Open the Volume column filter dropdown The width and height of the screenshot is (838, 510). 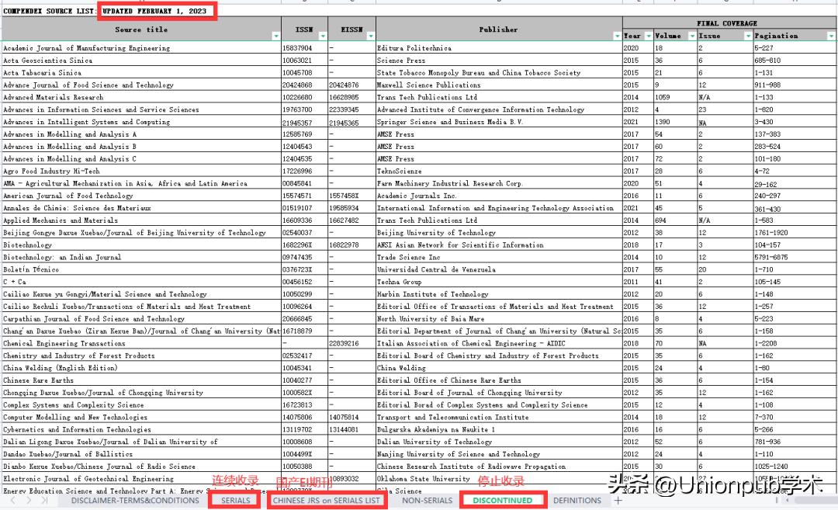click(692, 36)
